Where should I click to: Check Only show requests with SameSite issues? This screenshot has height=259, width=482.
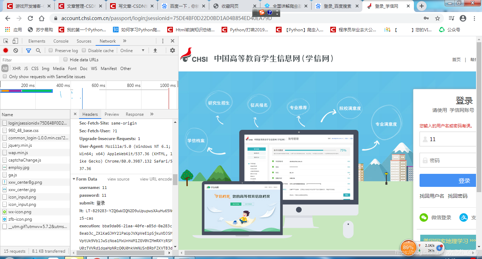pos(5,76)
